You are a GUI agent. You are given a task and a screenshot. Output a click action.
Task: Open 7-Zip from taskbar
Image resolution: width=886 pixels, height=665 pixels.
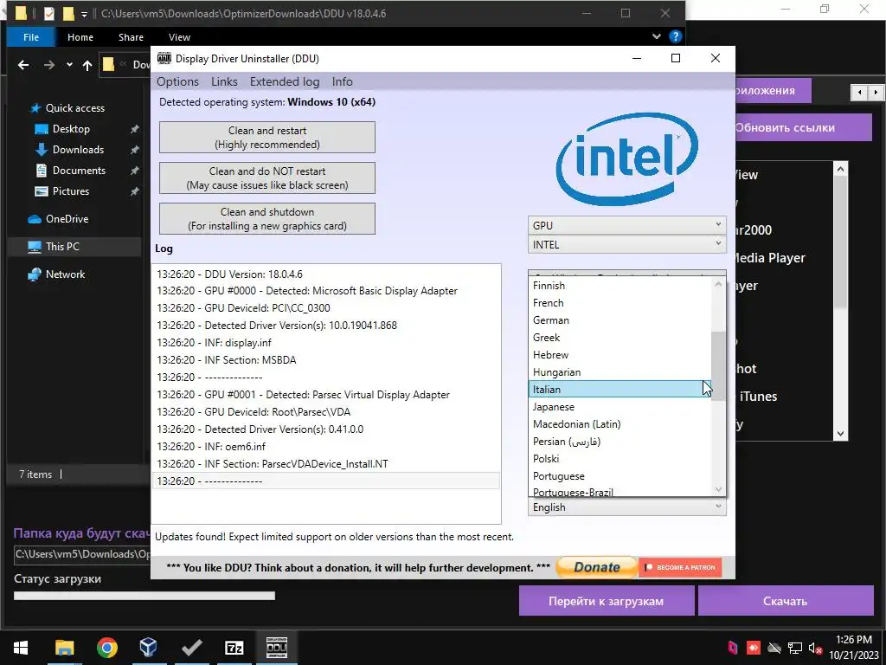coord(234,648)
